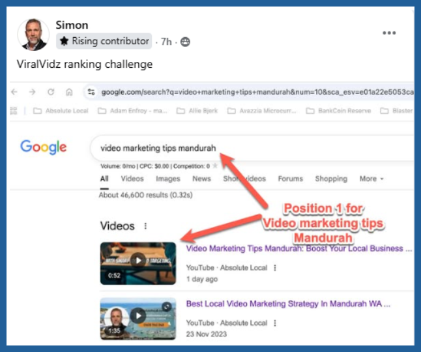Play the 0:52 video thumbnail
Screen dimensions: 421x352
pyautogui.click(x=138, y=260)
